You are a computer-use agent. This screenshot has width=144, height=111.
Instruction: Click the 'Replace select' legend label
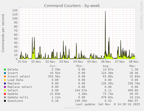coord(20,87)
